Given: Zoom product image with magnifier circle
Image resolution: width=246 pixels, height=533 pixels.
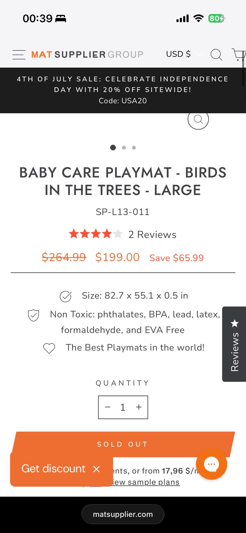Looking at the screenshot, I should tap(198, 119).
